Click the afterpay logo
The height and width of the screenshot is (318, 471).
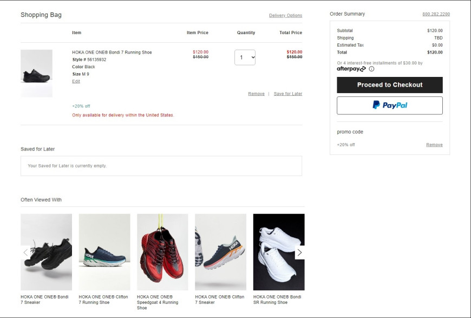pyautogui.click(x=351, y=69)
